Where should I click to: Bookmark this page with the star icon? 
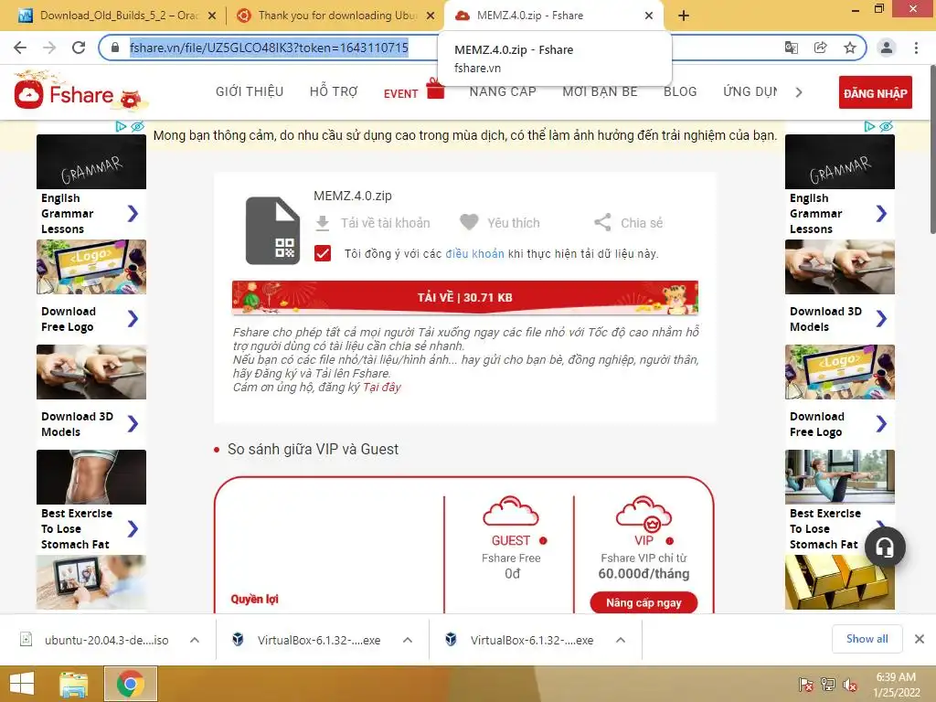[x=849, y=48]
